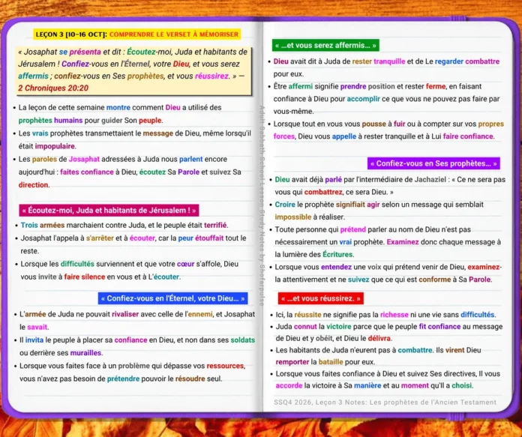Click the red word "ressources"
Viewport: 522px width, 437px height.
(x=226, y=366)
